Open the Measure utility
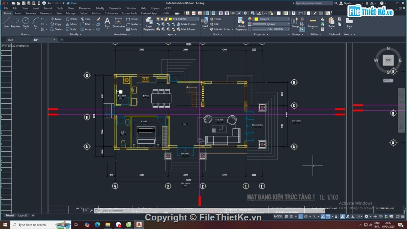The height and width of the screenshot is (229, 407). (313, 23)
